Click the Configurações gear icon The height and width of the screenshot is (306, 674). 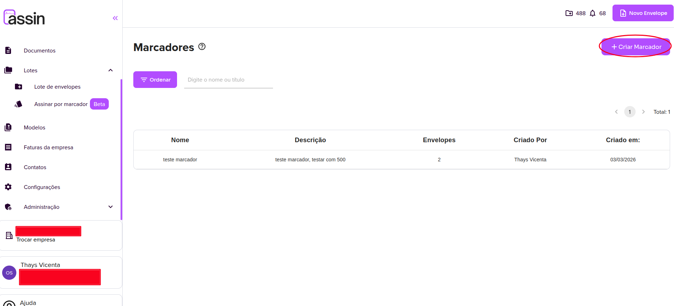click(x=8, y=187)
